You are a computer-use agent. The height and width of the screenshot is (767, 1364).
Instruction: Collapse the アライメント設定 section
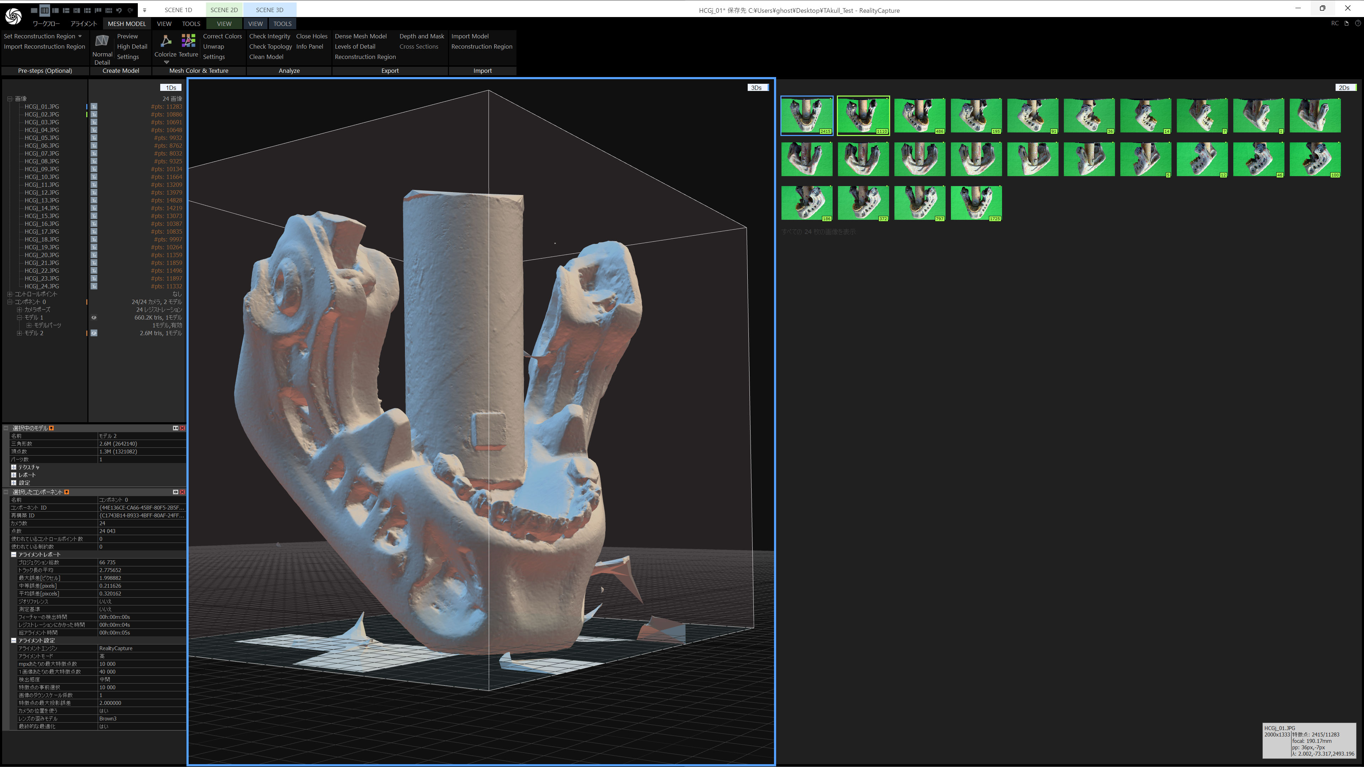[14, 641]
